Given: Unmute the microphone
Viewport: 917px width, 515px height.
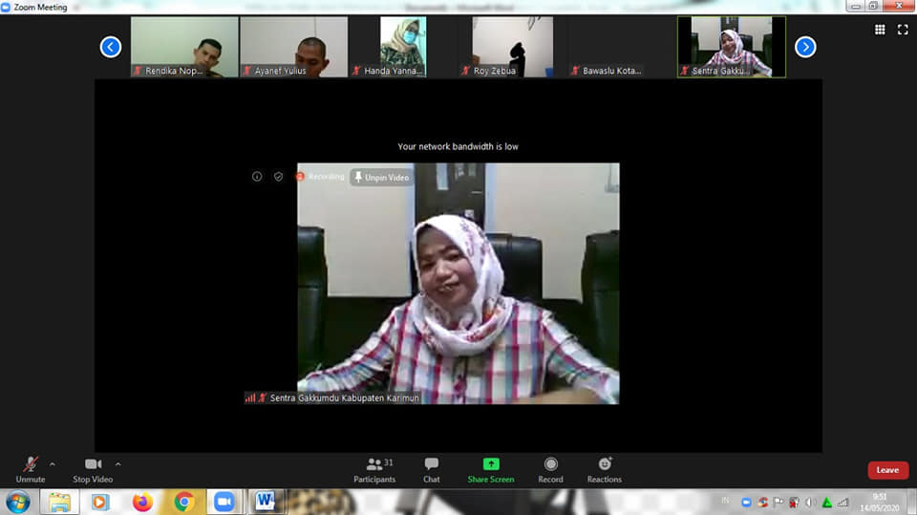Looking at the screenshot, I should pyautogui.click(x=31, y=470).
